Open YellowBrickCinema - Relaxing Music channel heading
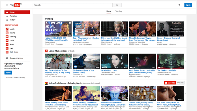 tap(65, 83)
